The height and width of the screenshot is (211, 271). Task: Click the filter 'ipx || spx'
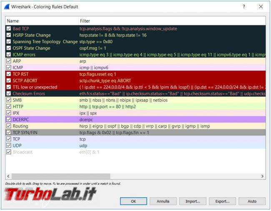[88, 113]
